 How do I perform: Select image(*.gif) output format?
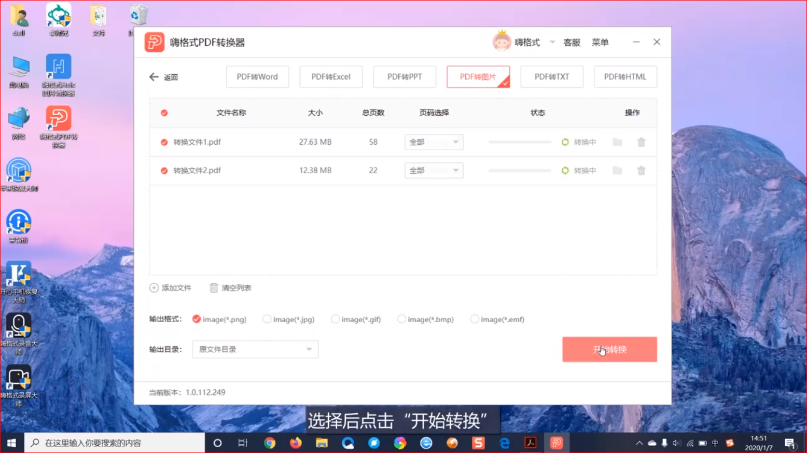(x=335, y=319)
